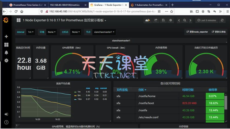Click the 更新node_exporter link
The image size is (230, 129).
tap(197, 32)
